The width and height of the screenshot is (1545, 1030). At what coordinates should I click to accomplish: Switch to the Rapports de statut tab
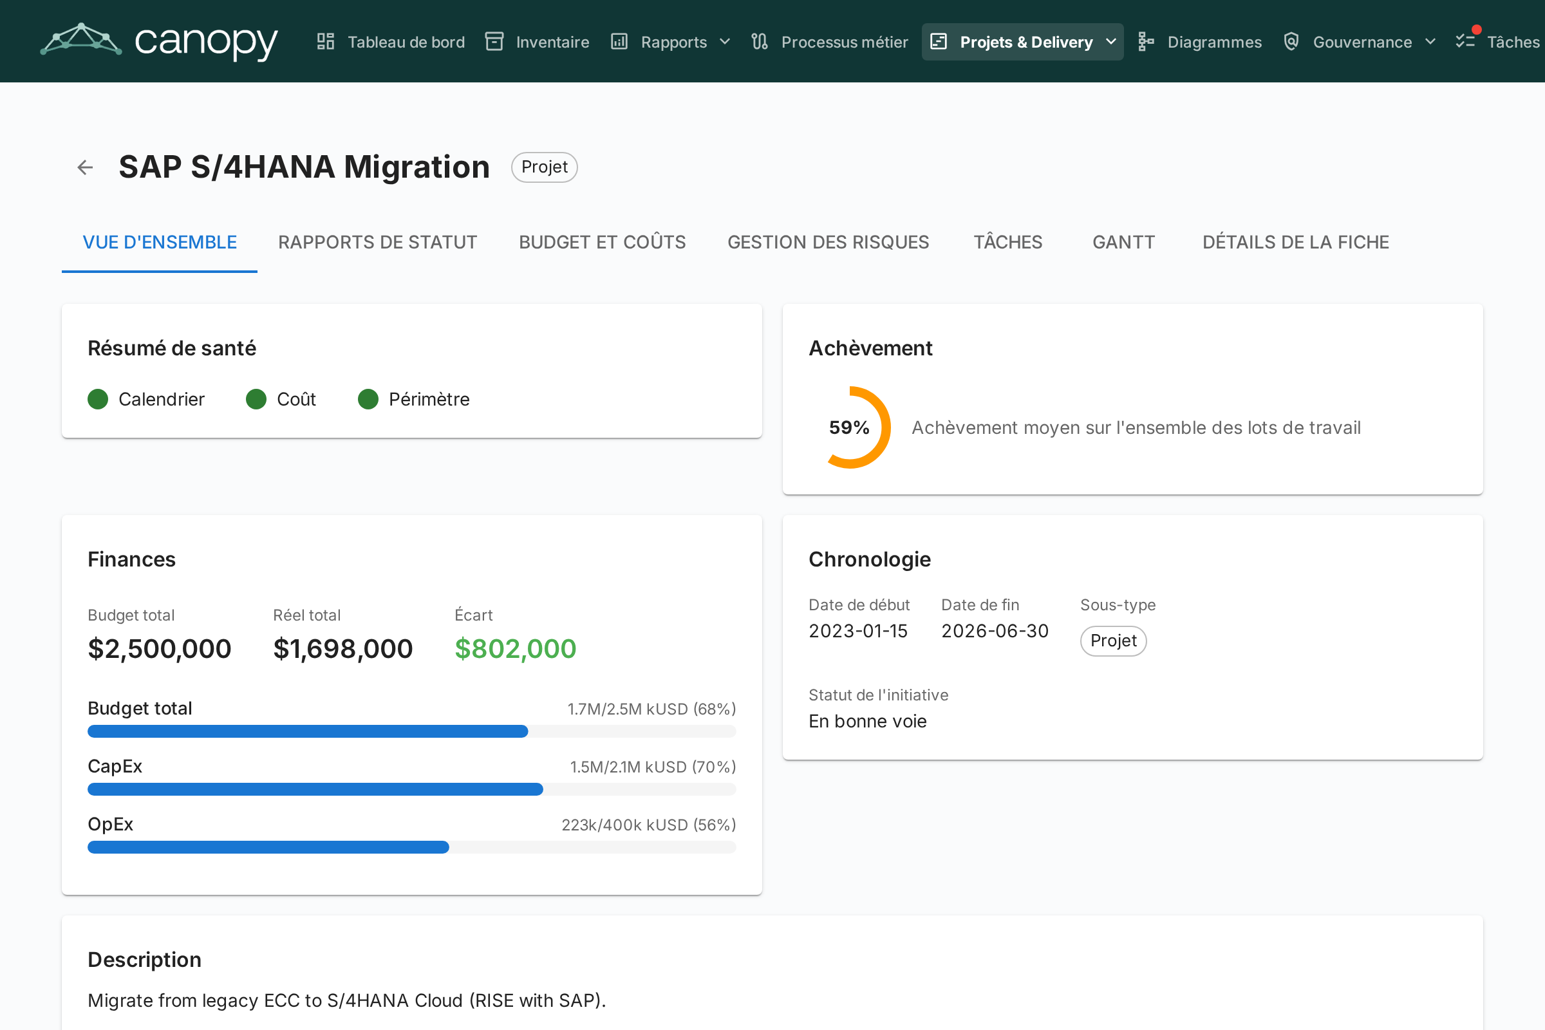[378, 243]
